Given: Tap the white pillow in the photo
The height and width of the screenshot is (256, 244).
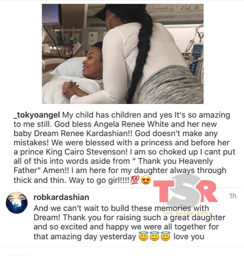Looking at the screenshot, I should (x=69, y=67).
